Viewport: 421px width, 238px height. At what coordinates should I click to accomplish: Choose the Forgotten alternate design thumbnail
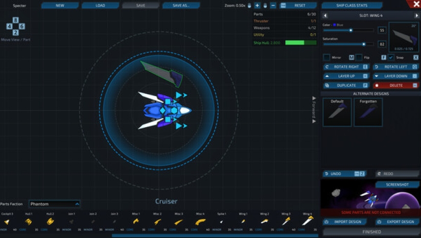[x=368, y=112]
